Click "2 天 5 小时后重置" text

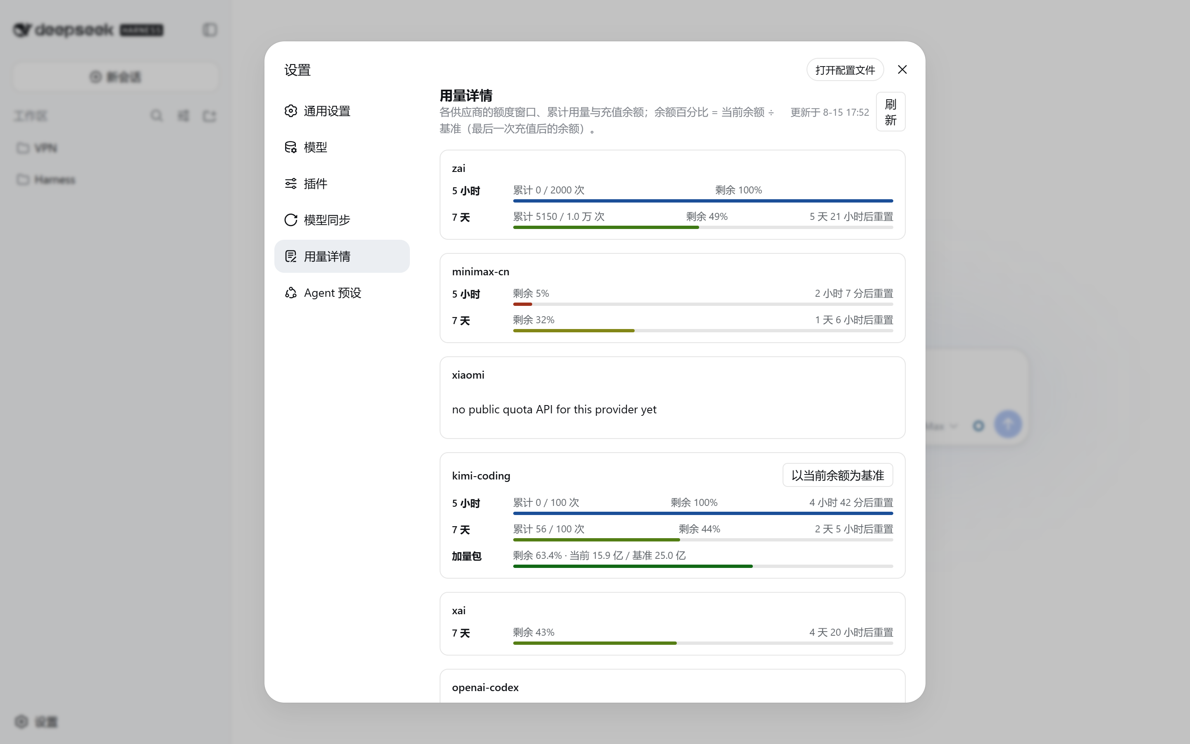point(854,529)
